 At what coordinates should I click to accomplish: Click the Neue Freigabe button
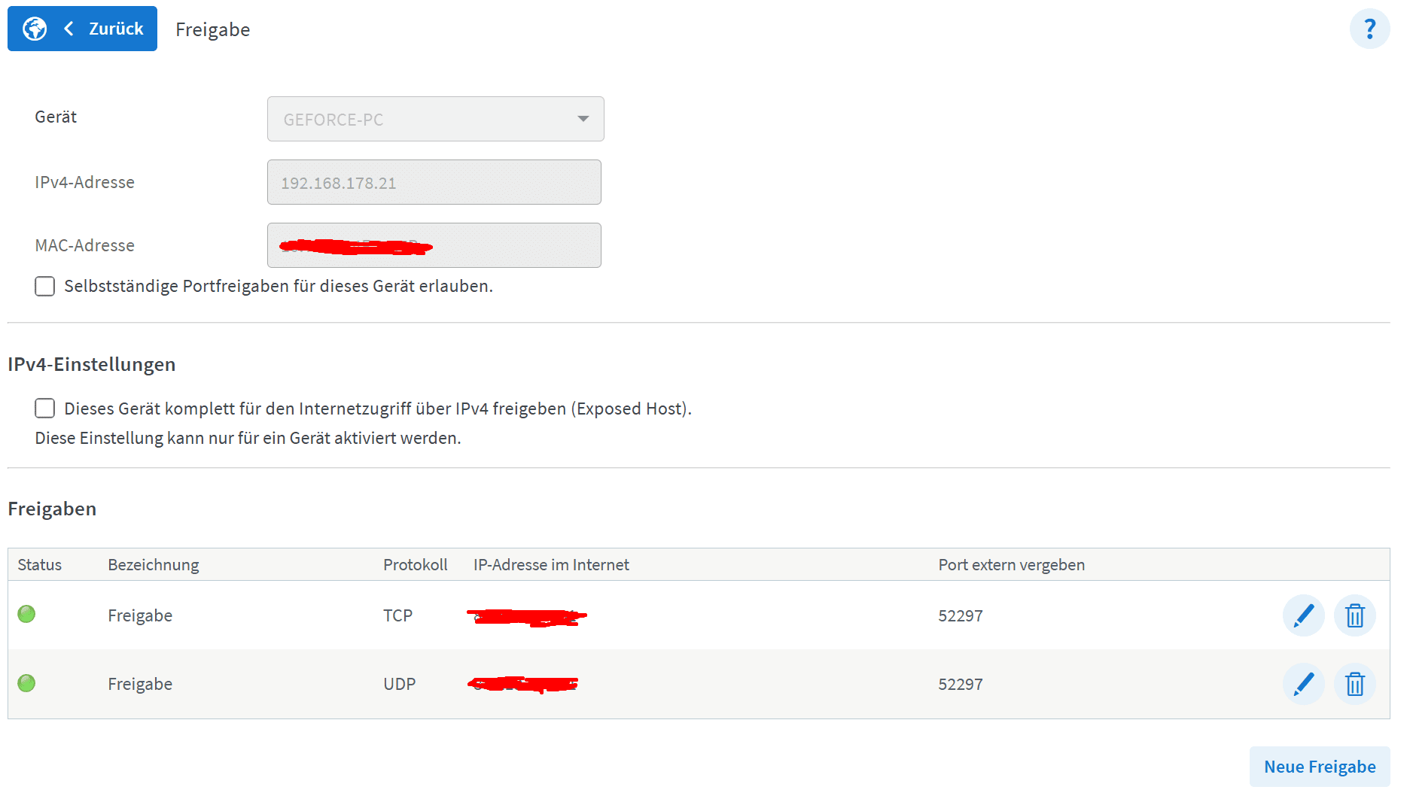click(x=1319, y=767)
